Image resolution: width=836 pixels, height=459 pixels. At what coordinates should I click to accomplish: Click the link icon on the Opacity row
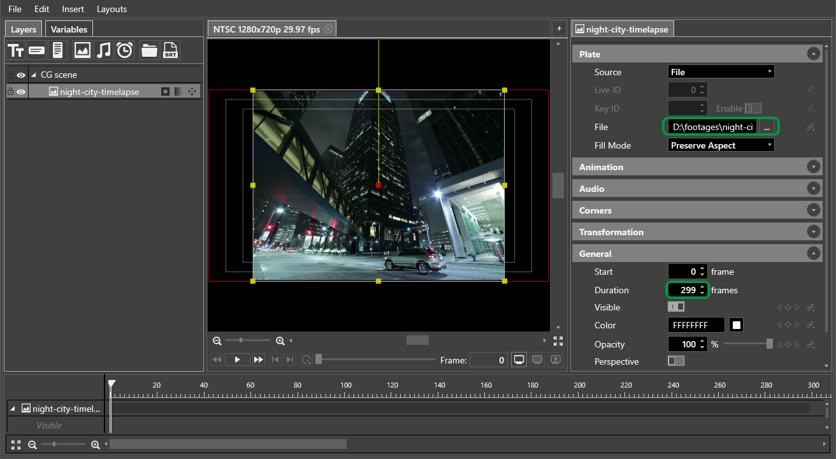point(811,344)
